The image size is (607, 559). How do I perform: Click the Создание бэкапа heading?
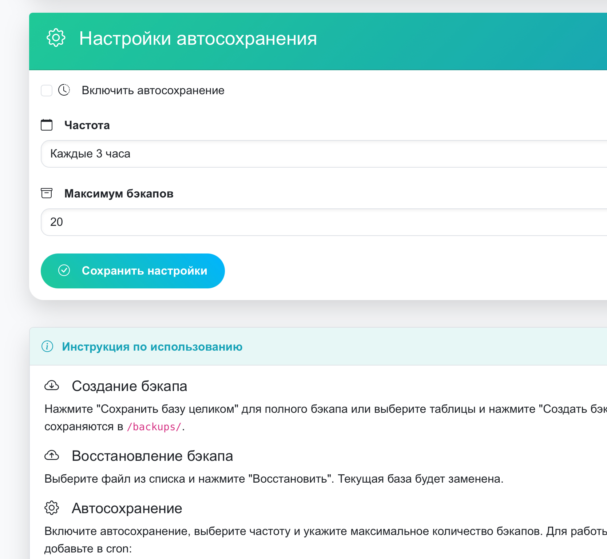(130, 386)
